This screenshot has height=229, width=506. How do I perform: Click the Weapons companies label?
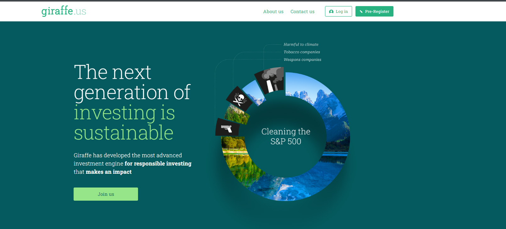pos(302,60)
